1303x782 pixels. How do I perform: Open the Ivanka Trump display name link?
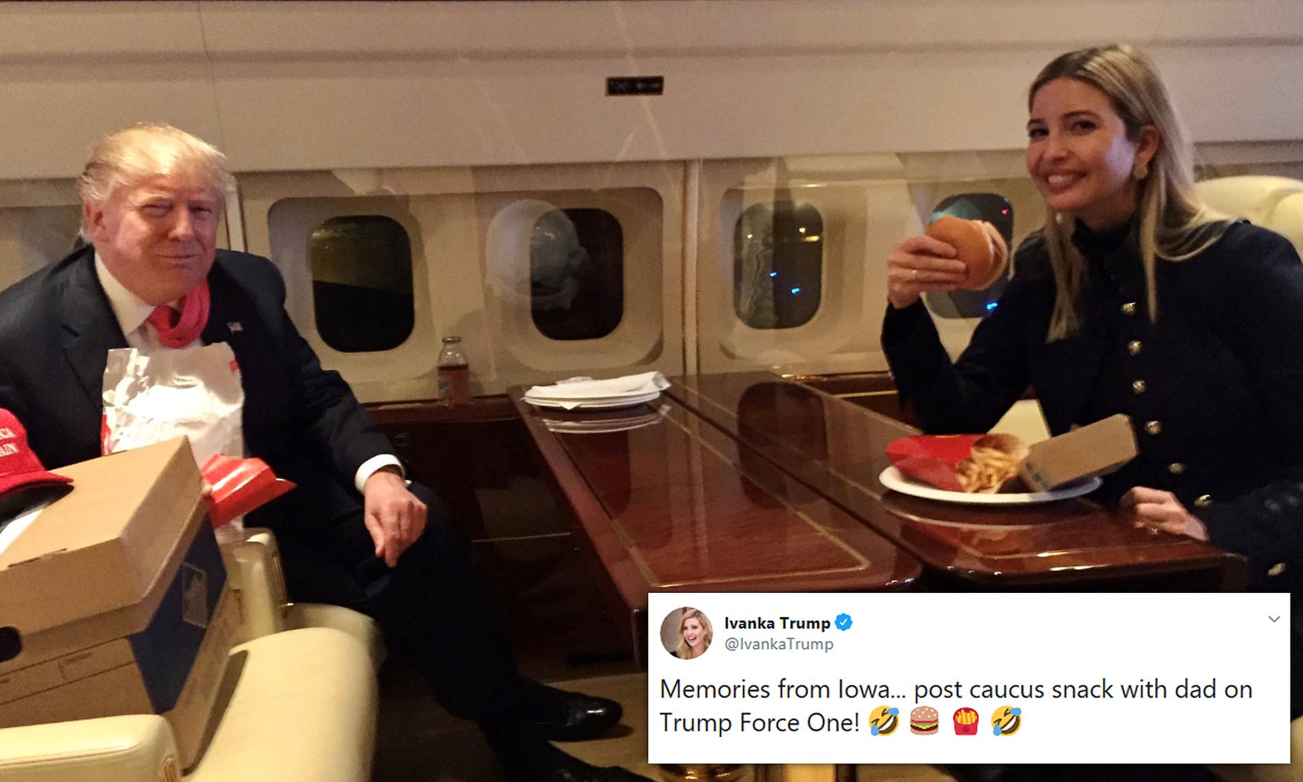tap(777, 623)
